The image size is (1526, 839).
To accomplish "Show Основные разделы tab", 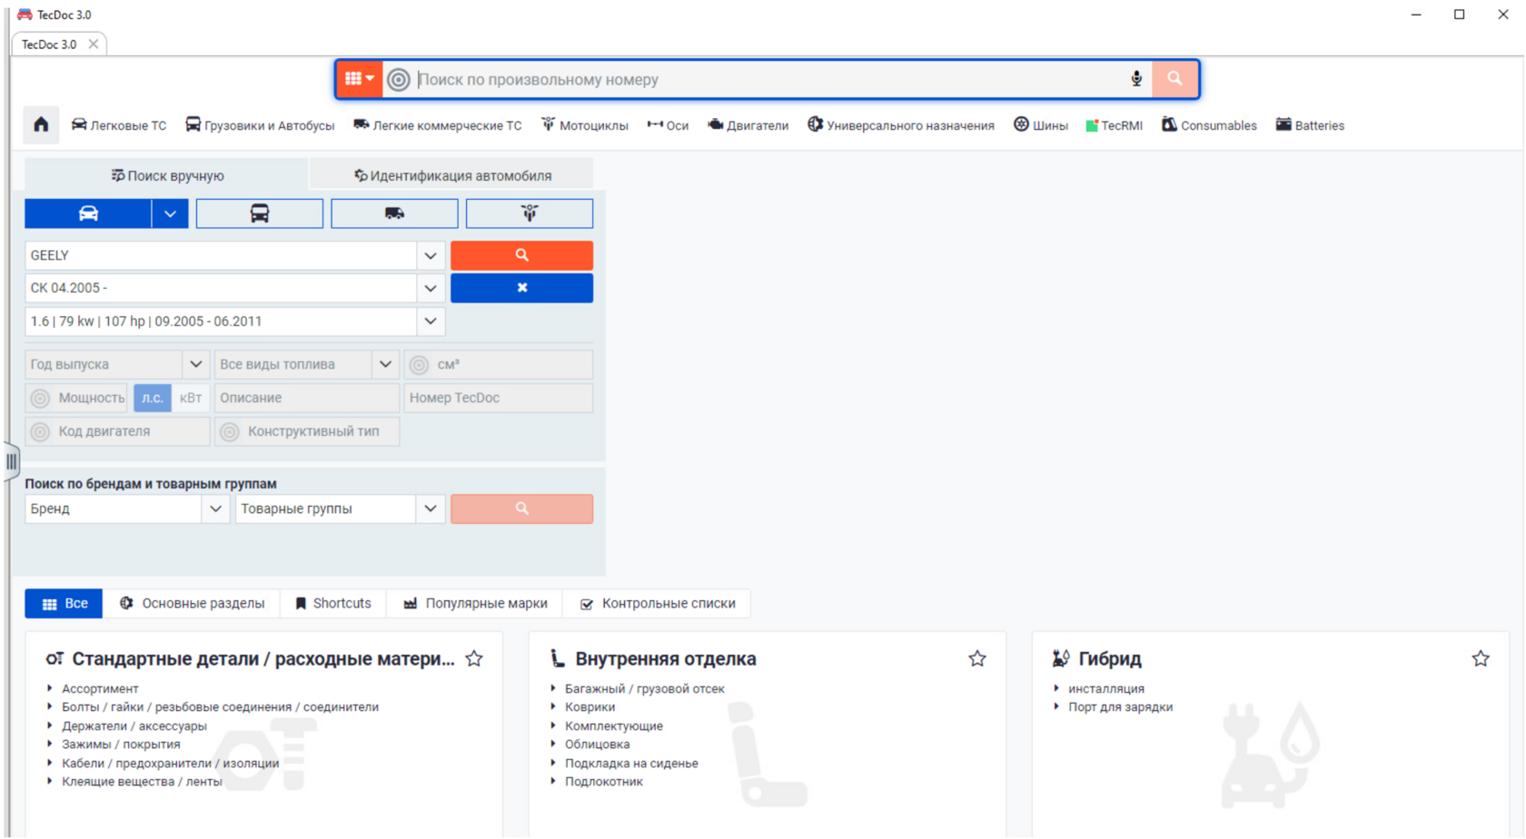I will (193, 603).
